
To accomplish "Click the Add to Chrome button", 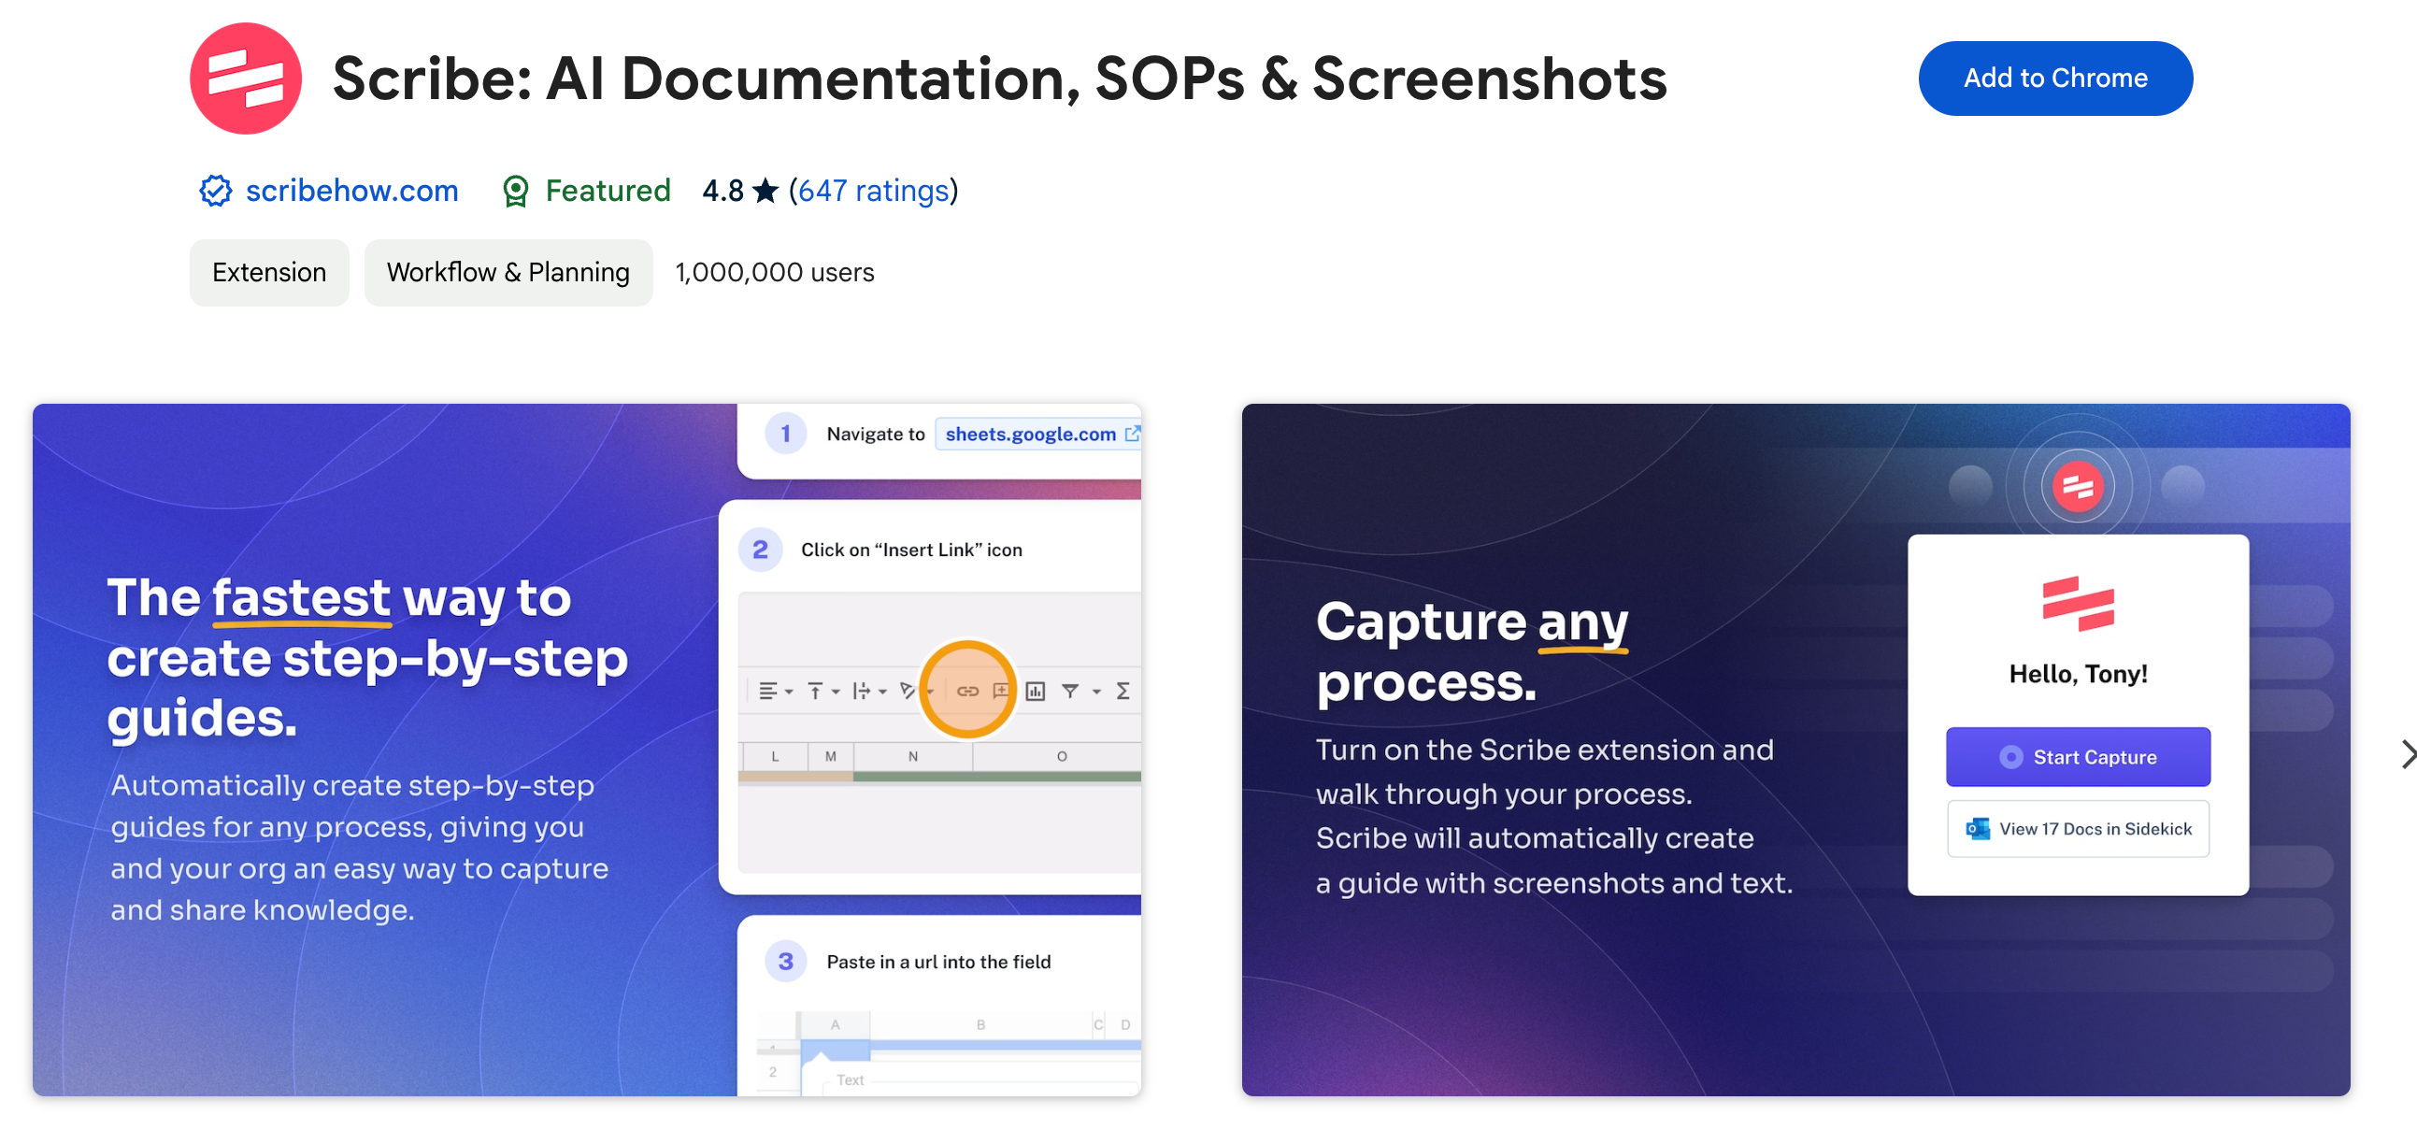I will [2055, 78].
